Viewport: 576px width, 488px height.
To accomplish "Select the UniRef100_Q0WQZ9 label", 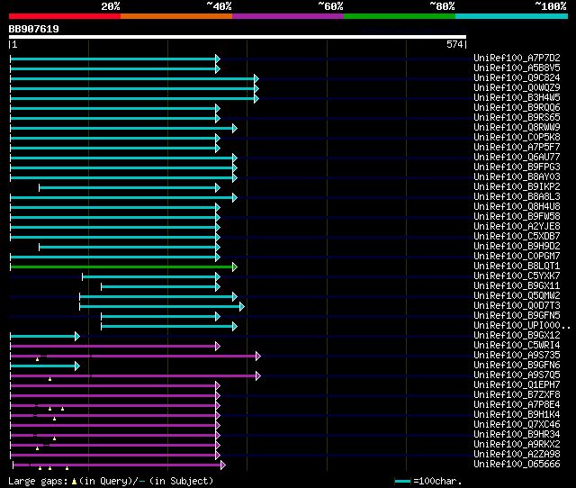I will (517, 88).
